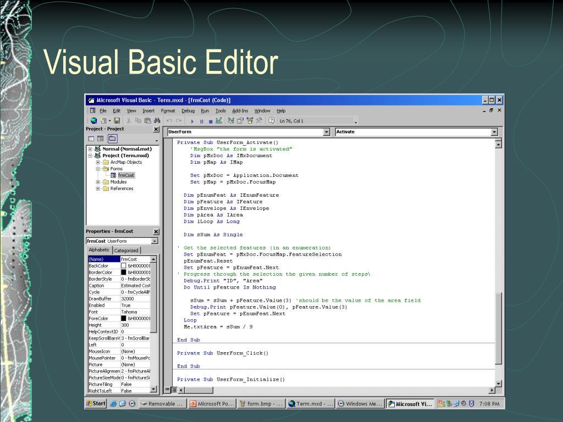Open the Help menu
Viewport: 563px width, 422px height.
[x=281, y=111]
